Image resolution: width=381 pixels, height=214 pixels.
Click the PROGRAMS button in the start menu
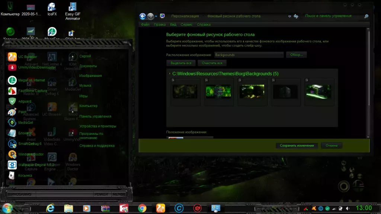click(x=21, y=194)
